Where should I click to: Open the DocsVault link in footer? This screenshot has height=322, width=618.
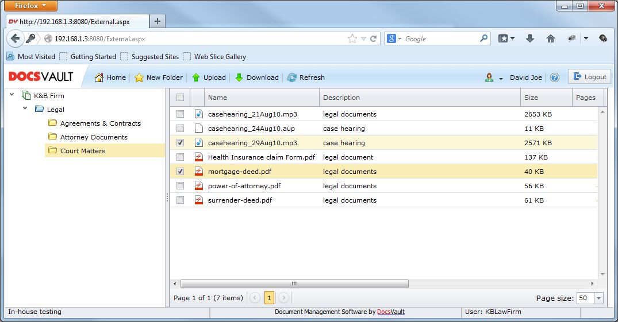[x=390, y=312]
